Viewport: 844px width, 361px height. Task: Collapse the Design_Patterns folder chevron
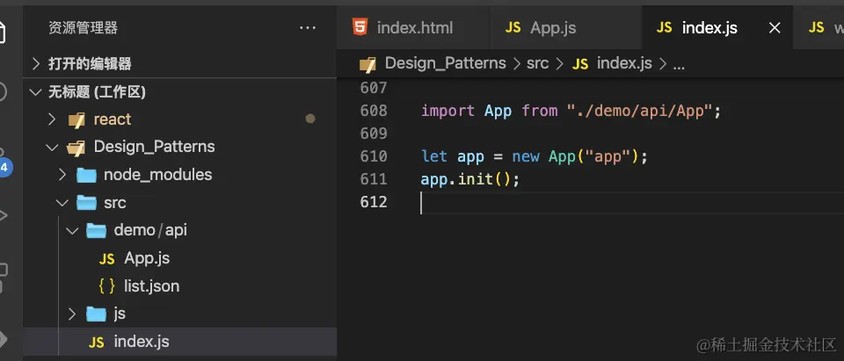(x=52, y=147)
